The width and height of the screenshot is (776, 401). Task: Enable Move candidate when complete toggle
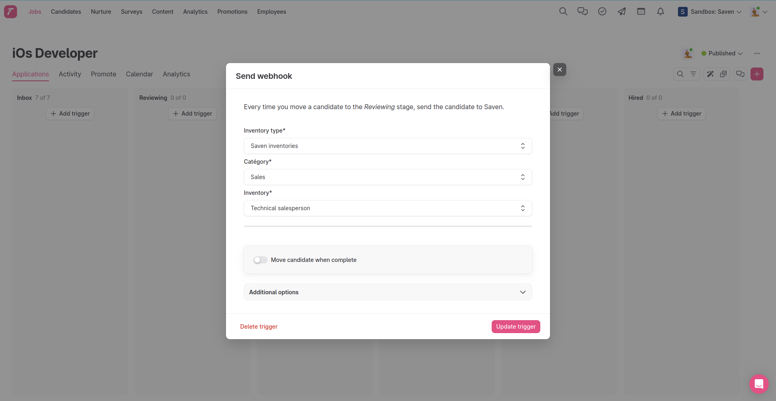click(x=260, y=260)
